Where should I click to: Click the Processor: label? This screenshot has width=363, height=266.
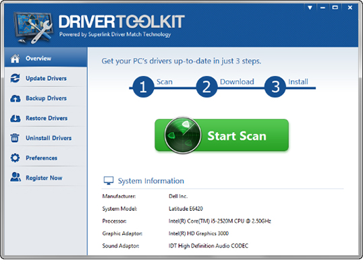pos(114,221)
